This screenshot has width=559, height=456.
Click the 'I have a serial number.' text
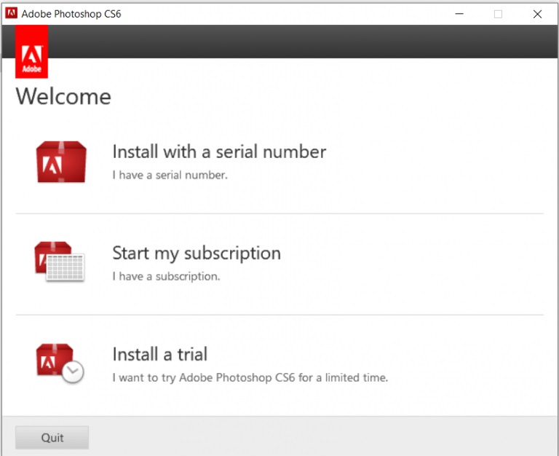[170, 175]
